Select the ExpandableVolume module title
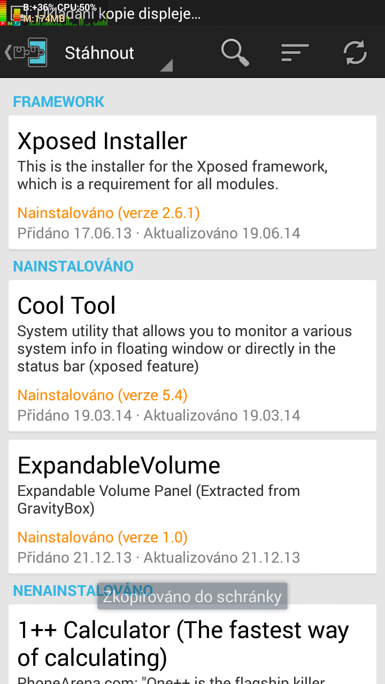385x684 pixels. (x=119, y=465)
